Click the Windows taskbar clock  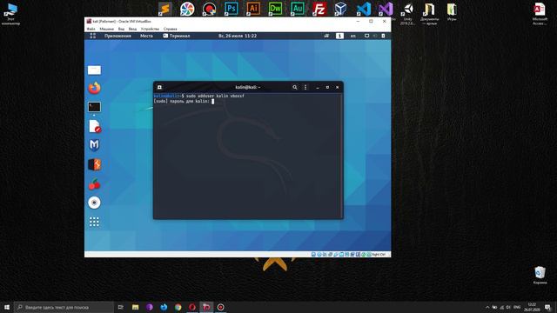pyautogui.click(x=532, y=307)
